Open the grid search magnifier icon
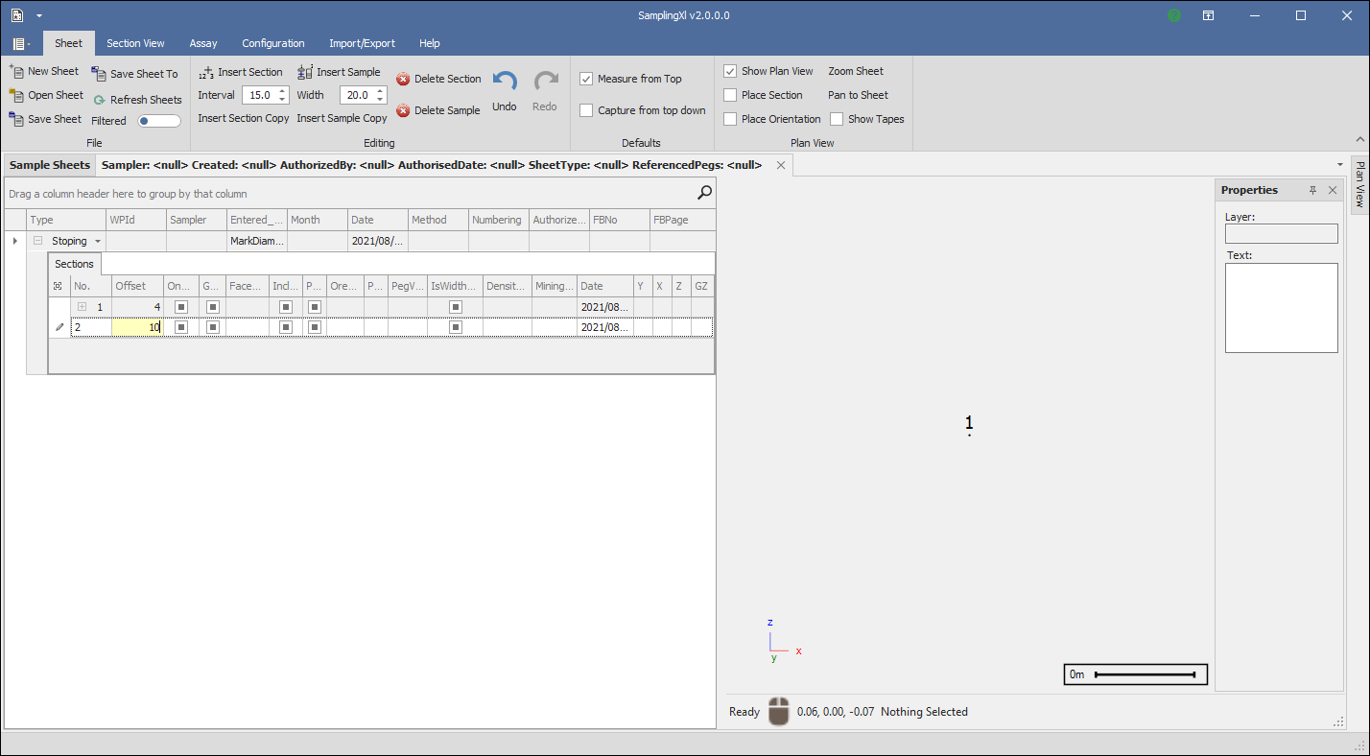1370x756 pixels. pyautogui.click(x=704, y=193)
